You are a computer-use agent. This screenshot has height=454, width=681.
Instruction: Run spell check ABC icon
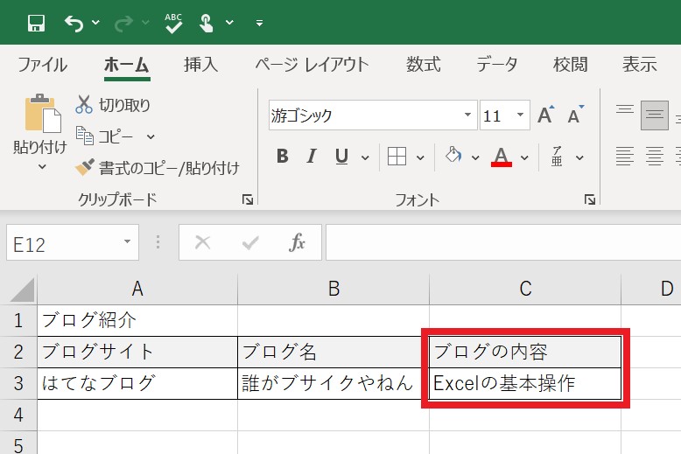[x=173, y=23]
